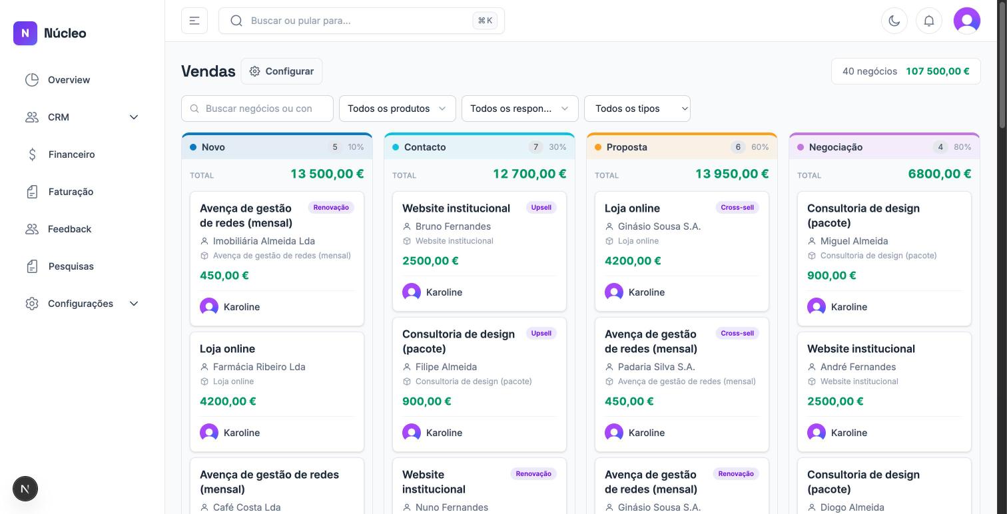
Task: Click the Upsell tag on Bruno Fernandes card
Action: (541, 208)
